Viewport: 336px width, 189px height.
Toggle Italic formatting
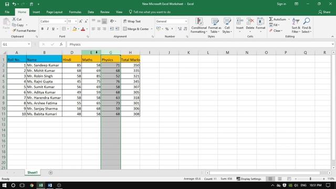pyautogui.click(x=48, y=29)
